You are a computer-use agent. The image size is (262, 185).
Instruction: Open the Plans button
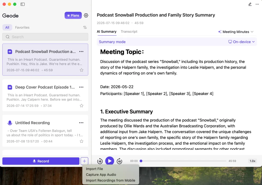coord(73,15)
